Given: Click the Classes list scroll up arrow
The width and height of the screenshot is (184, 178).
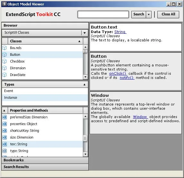Looking at the screenshot, I should click(x=85, y=47).
